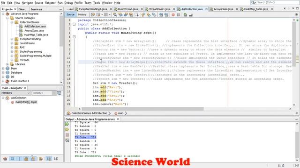The width and height of the screenshot is (300, 168).
Task: Click Re-run green arrows icon in Output
Action: tap(67, 124)
